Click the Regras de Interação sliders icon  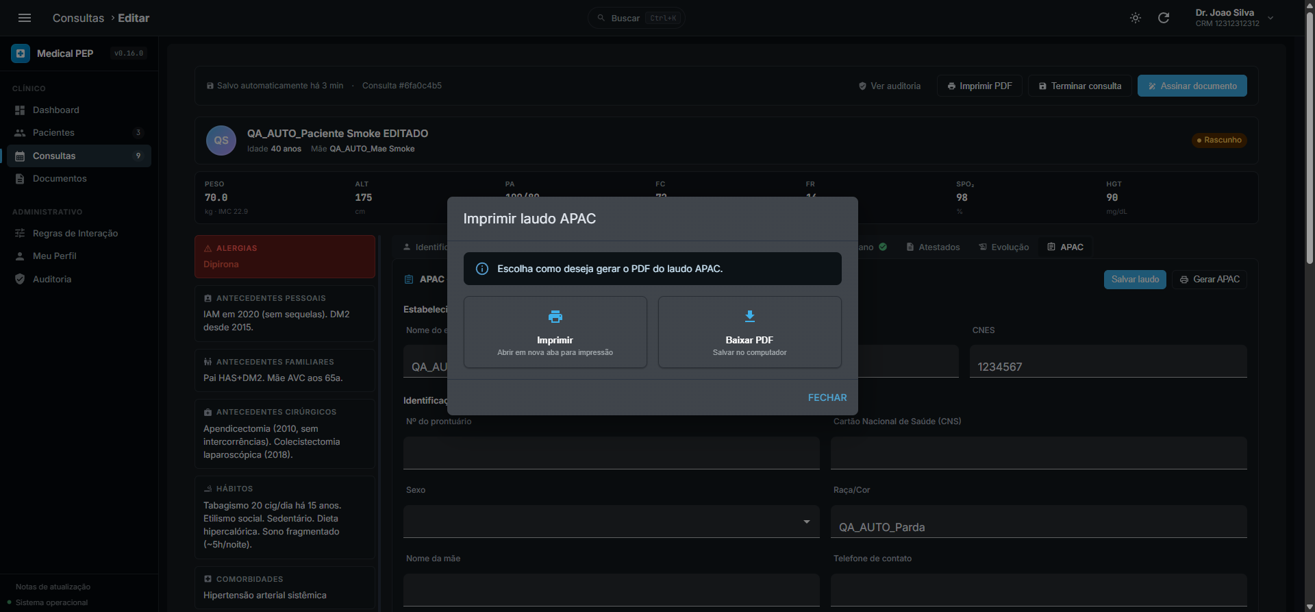20,234
